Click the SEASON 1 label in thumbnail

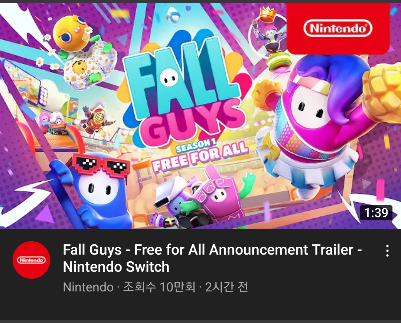[x=196, y=145]
